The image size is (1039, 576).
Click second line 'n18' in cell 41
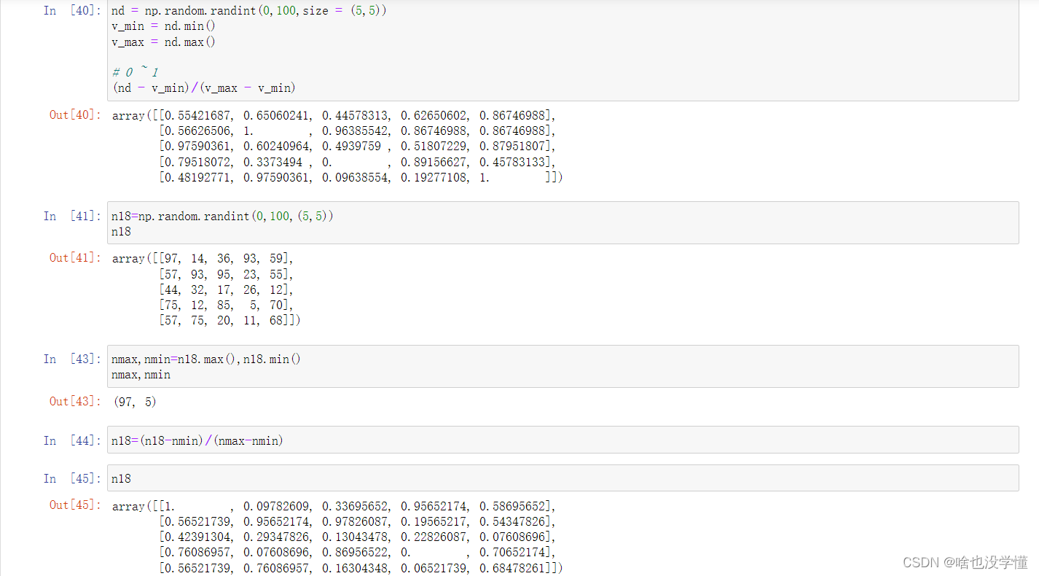pyautogui.click(x=121, y=231)
